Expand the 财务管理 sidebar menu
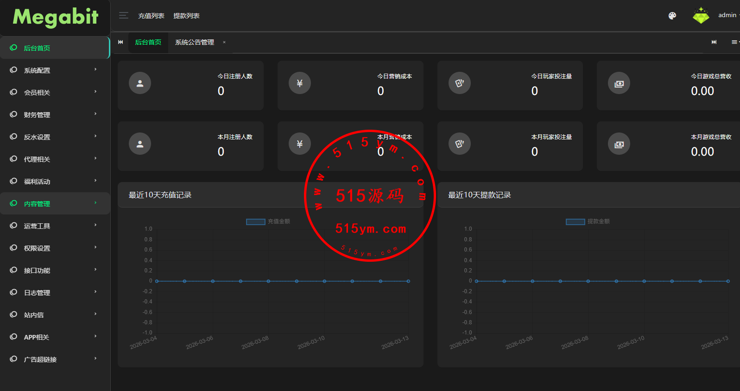The height and width of the screenshot is (391, 740). click(55, 115)
